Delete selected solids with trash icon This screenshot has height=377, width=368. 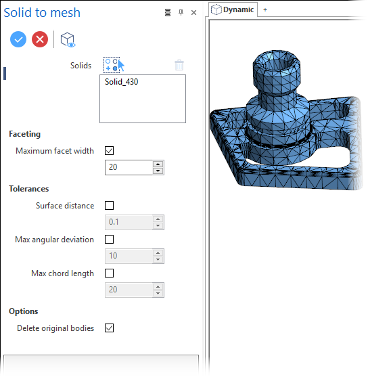(x=179, y=65)
